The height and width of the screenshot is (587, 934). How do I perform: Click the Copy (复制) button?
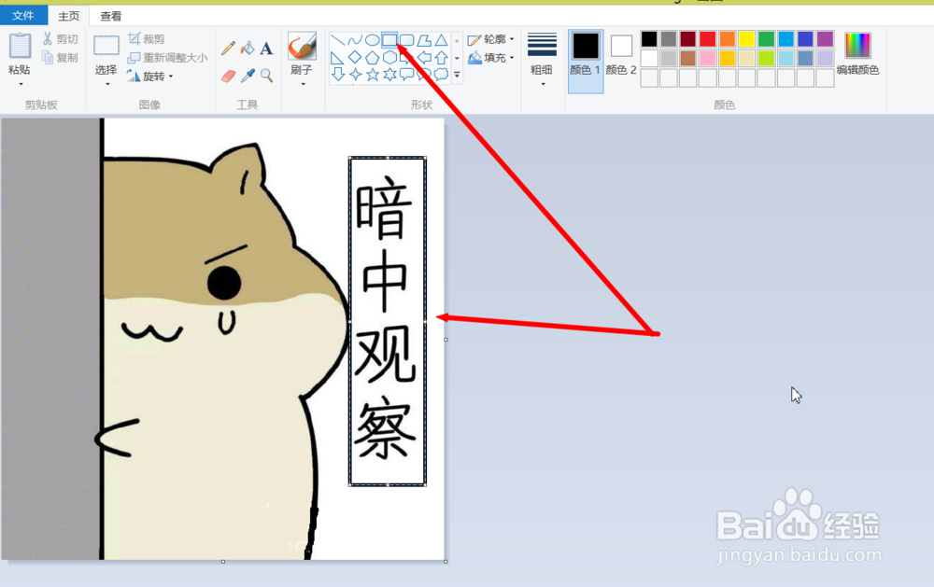tap(60, 58)
